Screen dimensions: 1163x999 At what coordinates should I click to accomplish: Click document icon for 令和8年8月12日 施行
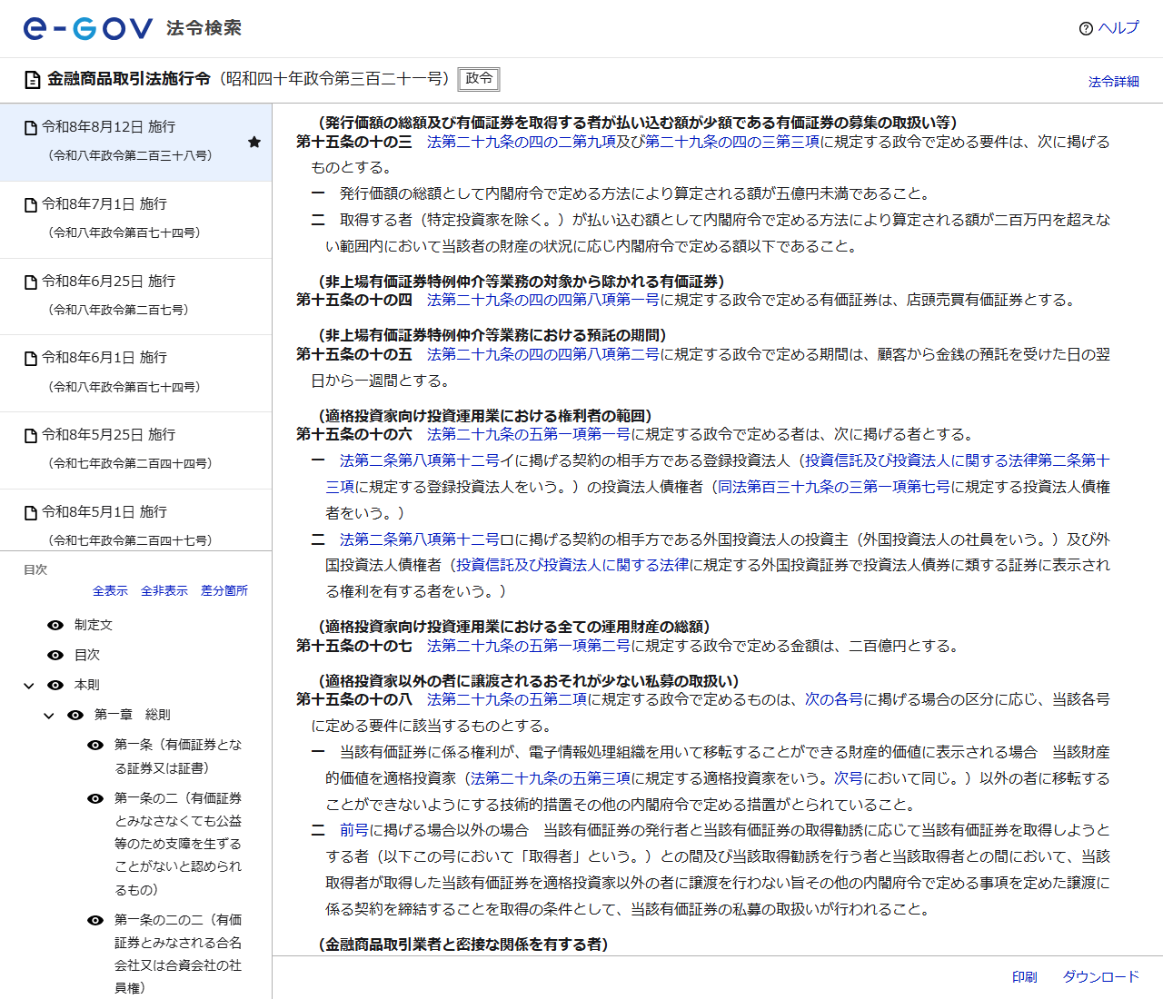coord(31,128)
